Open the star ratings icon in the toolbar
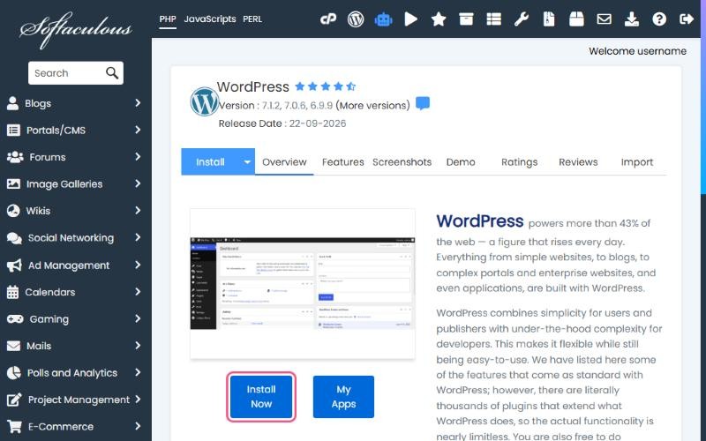 coord(439,19)
